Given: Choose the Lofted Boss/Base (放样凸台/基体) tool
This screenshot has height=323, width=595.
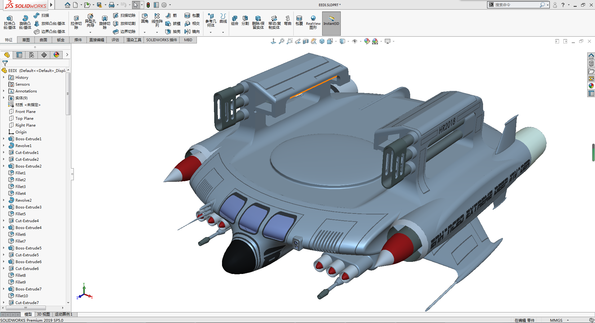Looking at the screenshot, I should point(50,23).
